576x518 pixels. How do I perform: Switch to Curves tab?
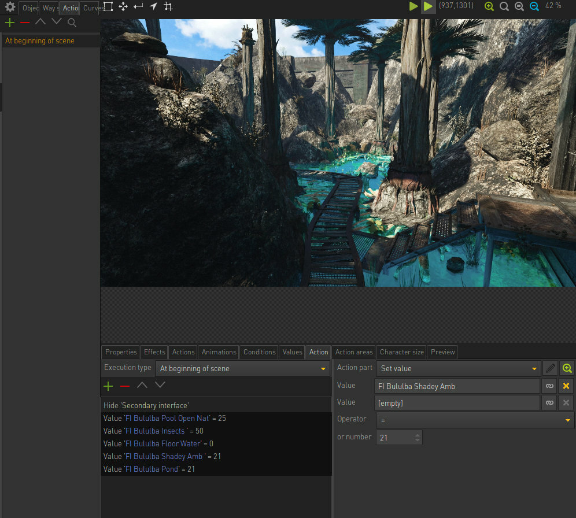point(91,8)
